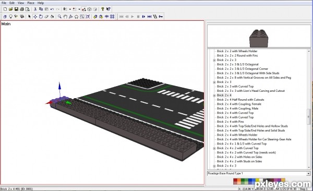Screen dimensions: 313x191
Task: Choose the Rotate piece tool
Action: tap(41, 17)
